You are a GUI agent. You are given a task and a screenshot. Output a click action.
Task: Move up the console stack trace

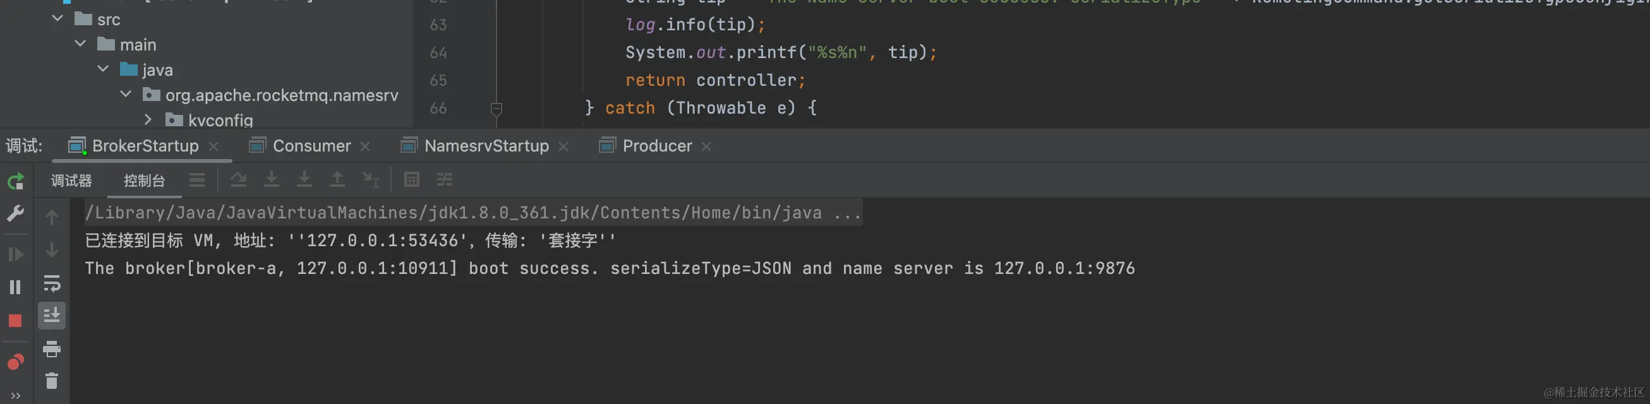[x=52, y=217]
